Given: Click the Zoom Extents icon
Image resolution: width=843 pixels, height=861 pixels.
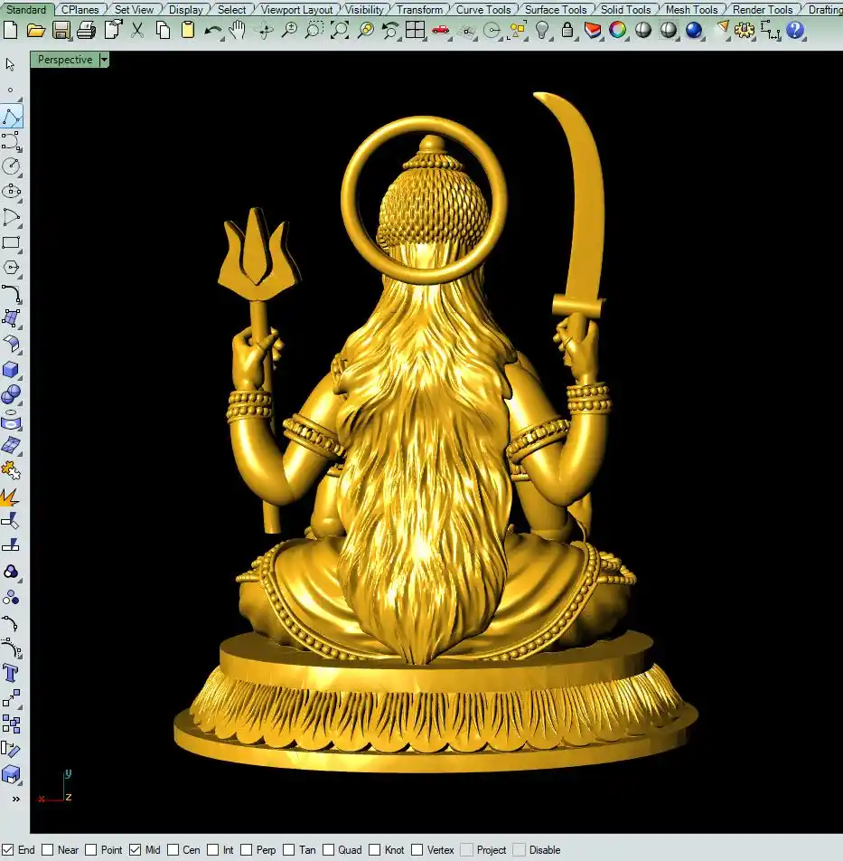Looking at the screenshot, I should coord(339,30).
